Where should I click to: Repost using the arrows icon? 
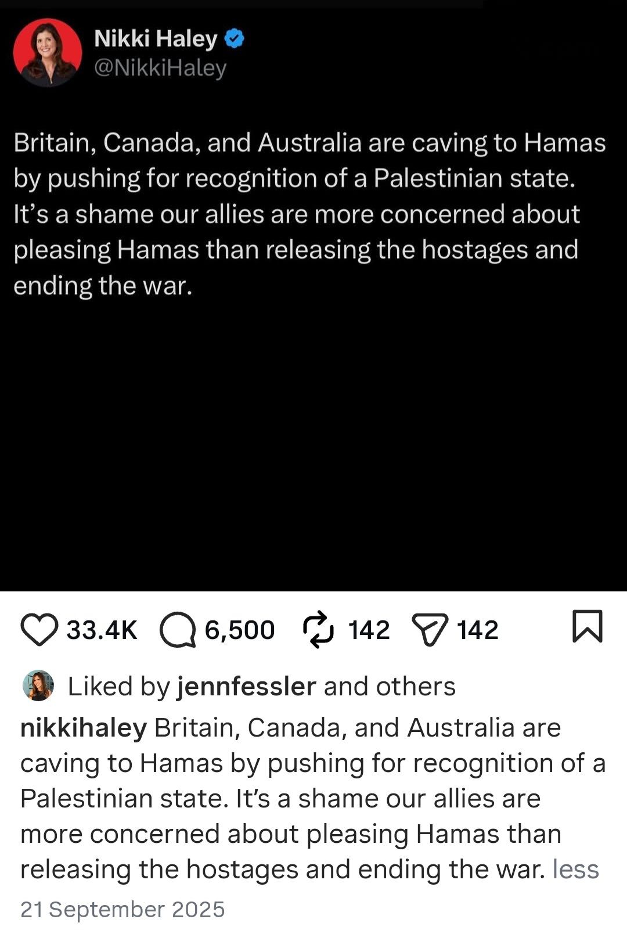(x=319, y=629)
